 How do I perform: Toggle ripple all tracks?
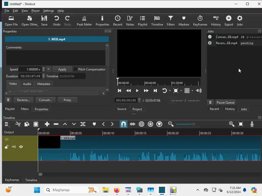(x=150, y=124)
